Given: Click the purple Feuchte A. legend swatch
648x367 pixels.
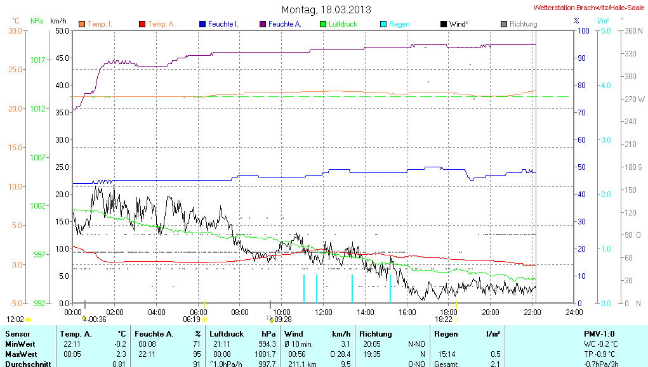Looking at the screenshot, I should [262, 24].
